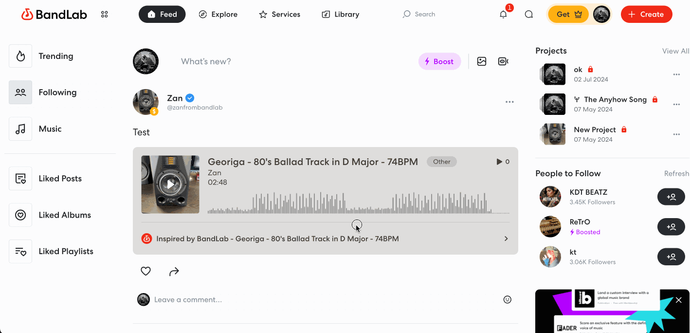Screen dimensions: 690x333
Task: Open the Inspired by BandLab link row
Action: (325, 239)
